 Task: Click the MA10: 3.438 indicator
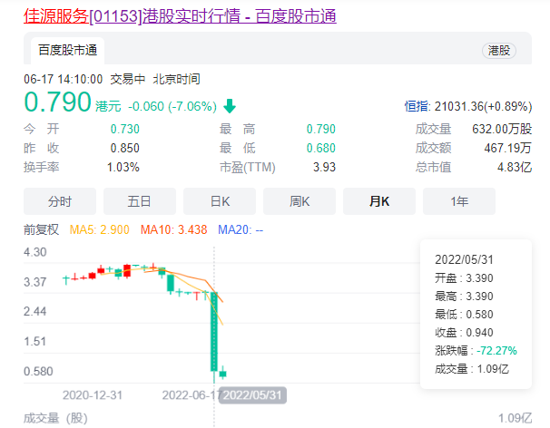pyautogui.click(x=174, y=229)
